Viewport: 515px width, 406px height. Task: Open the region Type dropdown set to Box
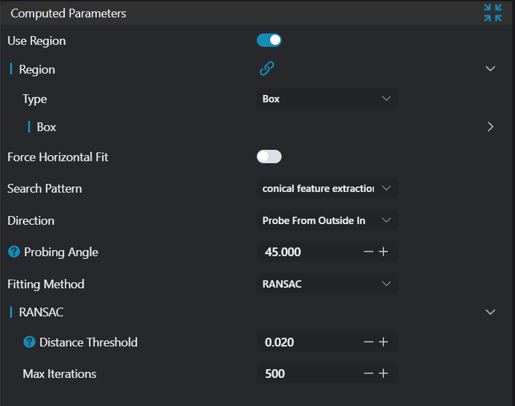pos(326,99)
